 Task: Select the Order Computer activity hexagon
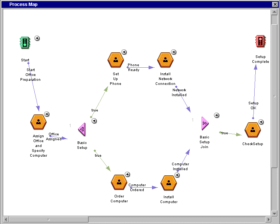119,182
